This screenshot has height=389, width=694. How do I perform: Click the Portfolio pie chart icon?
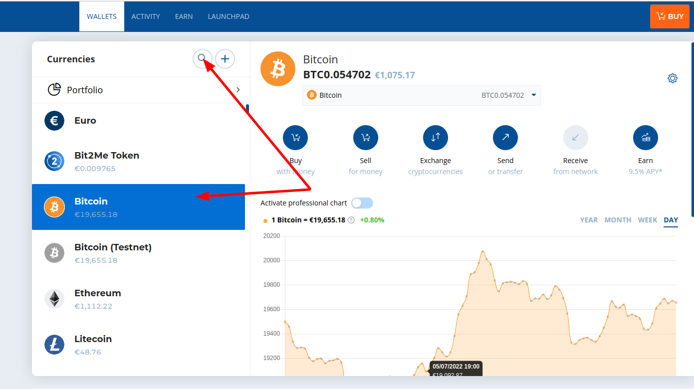coord(54,90)
